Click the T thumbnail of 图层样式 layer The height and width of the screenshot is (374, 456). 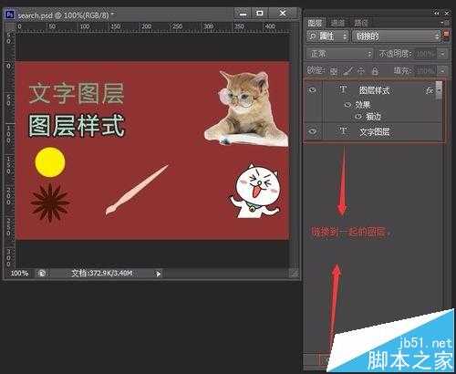point(343,89)
